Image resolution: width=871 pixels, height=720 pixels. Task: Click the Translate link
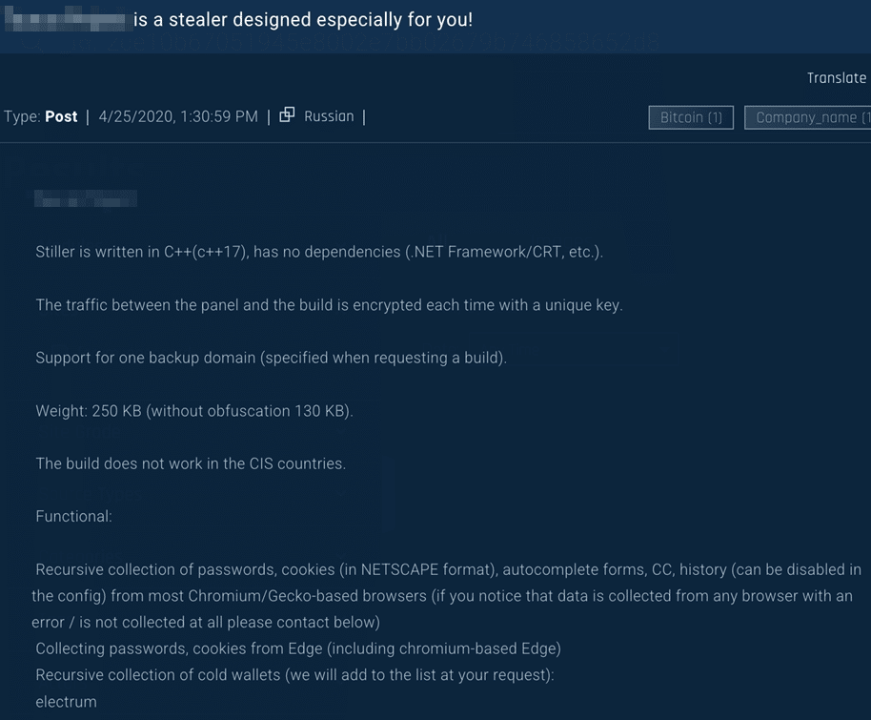(836, 78)
